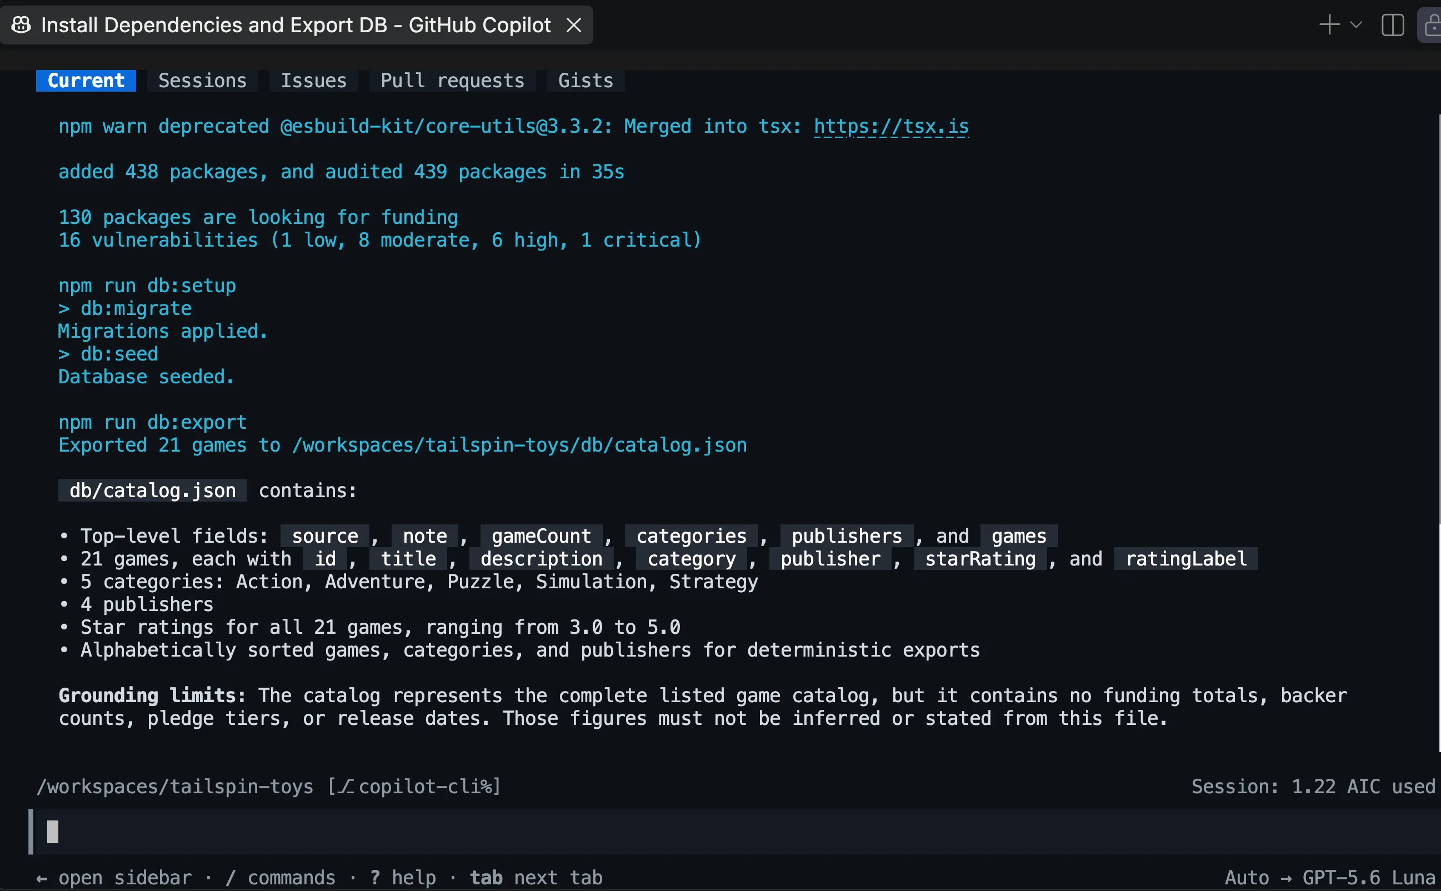Open the Pull requests tab
The image size is (1441, 891).
click(x=452, y=81)
